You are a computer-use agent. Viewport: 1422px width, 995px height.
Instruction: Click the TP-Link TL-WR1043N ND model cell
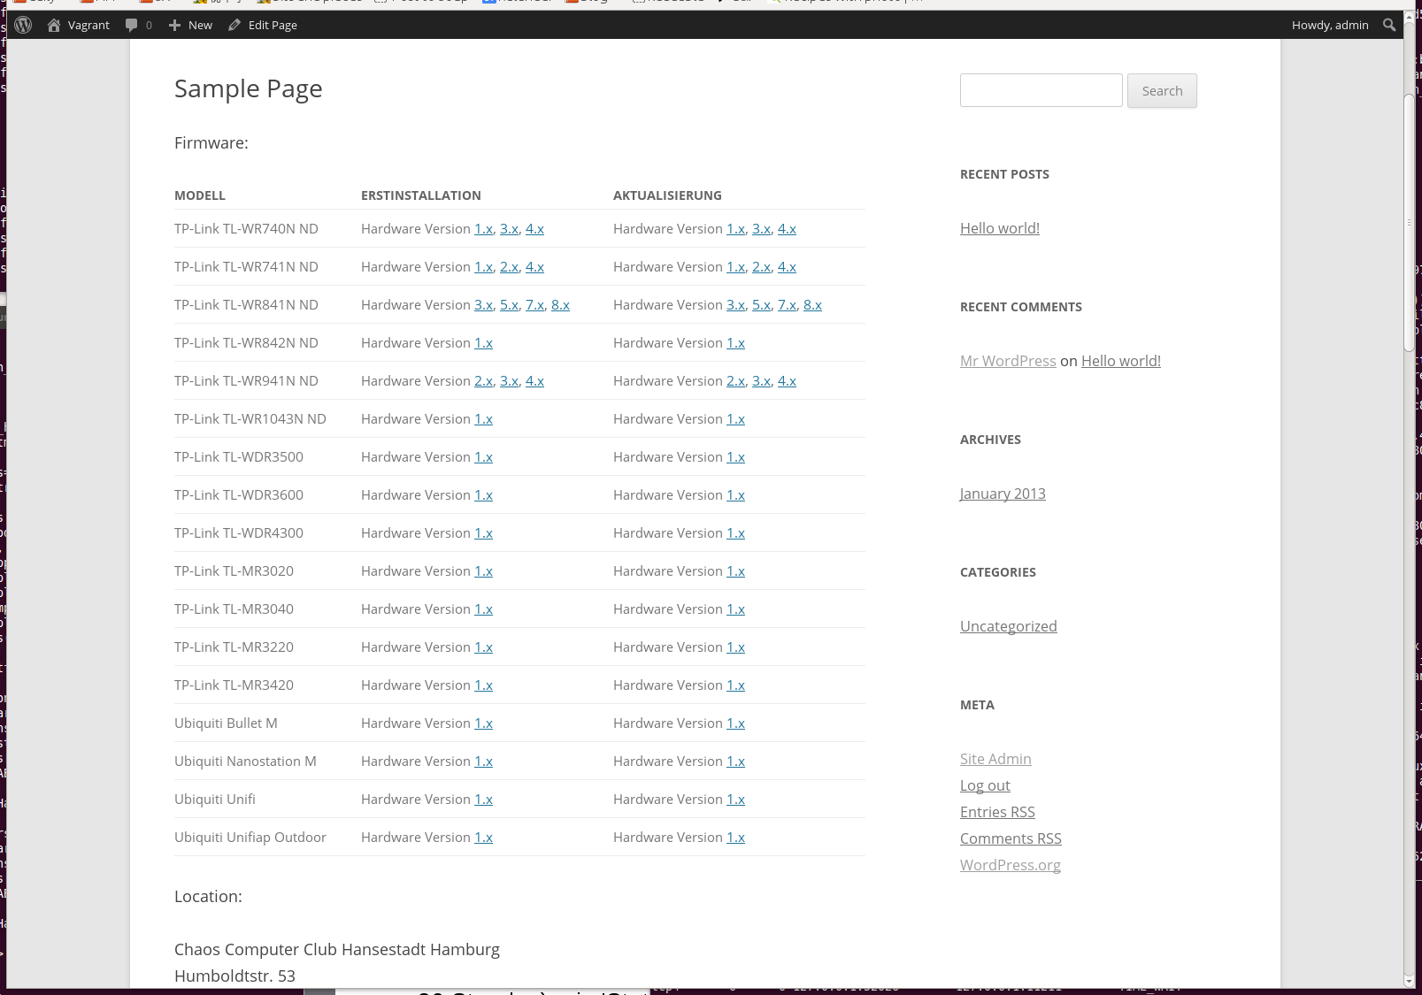[x=250, y=419]
